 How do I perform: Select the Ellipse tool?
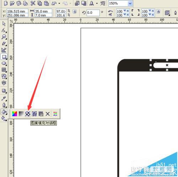(x=4, y=64)
